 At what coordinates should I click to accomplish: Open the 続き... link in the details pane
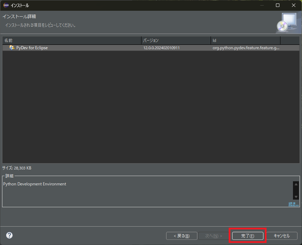coord(294,204)
